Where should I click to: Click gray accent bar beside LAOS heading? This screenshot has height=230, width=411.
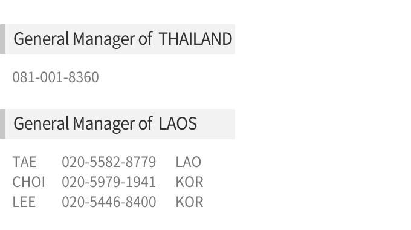click(2, 124)
